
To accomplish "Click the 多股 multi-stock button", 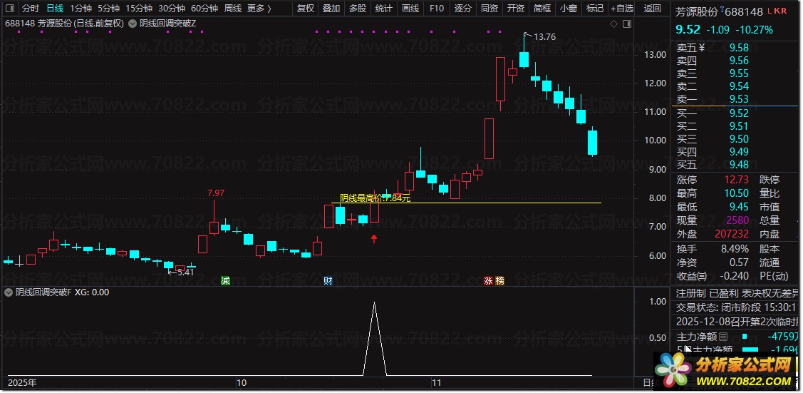I will point(358,8).
